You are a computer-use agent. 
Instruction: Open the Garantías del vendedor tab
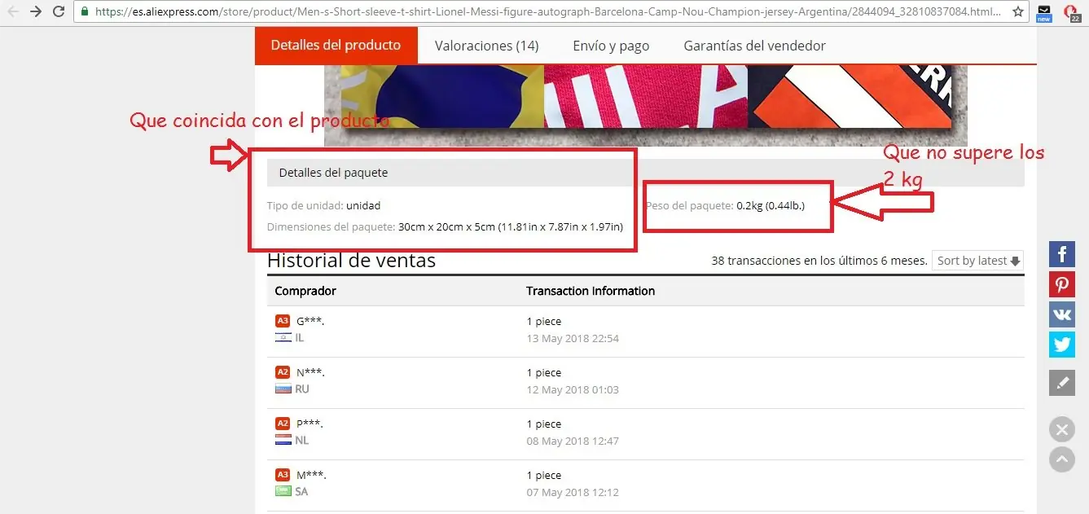(754, 46)
